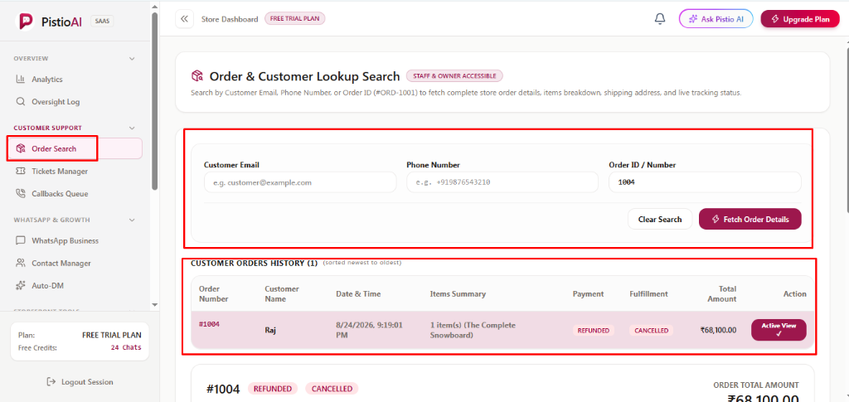Collapse the Customer Support section chevron

pos(132,128)
